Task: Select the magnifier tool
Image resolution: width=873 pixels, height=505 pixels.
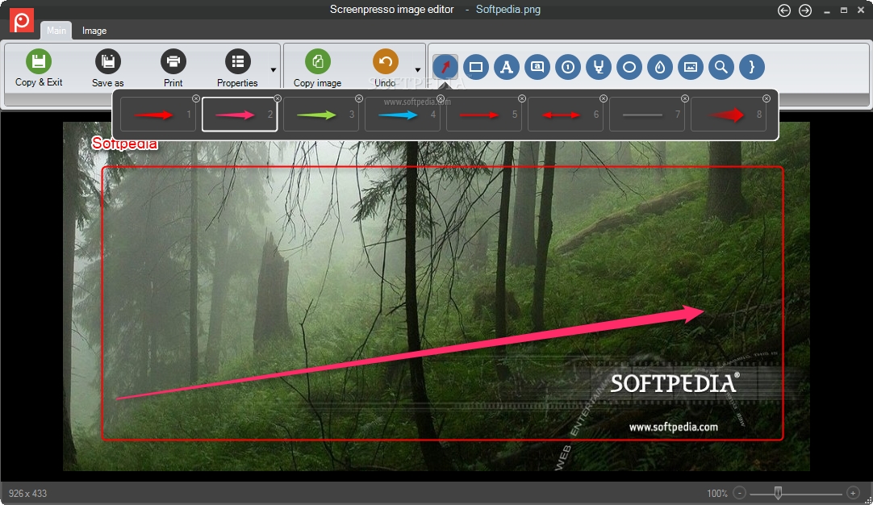Action: click(721, 68)
